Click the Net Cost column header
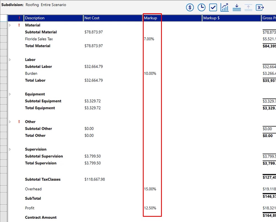The height and width of the screenshot is (222, 276). (113, 18)
